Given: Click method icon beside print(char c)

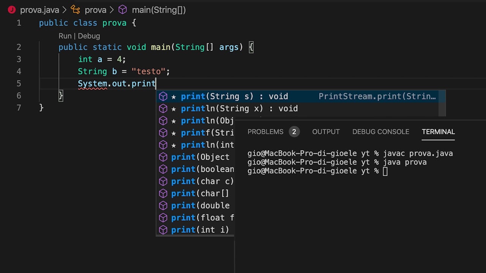Looking at the screenshot, I should (x=163, y=181).
